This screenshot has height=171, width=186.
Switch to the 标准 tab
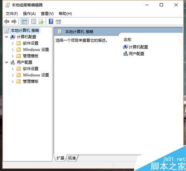click(x=72, y=158)
